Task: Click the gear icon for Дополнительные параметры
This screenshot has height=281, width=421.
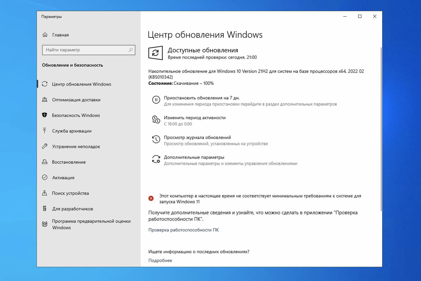Action: (156, 159)
